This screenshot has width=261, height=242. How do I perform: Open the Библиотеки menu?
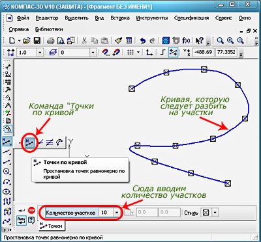tap(49, 29)
